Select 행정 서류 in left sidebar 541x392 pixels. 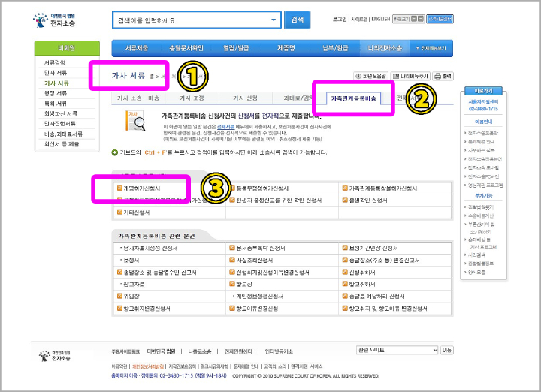(x=56, y=93)
